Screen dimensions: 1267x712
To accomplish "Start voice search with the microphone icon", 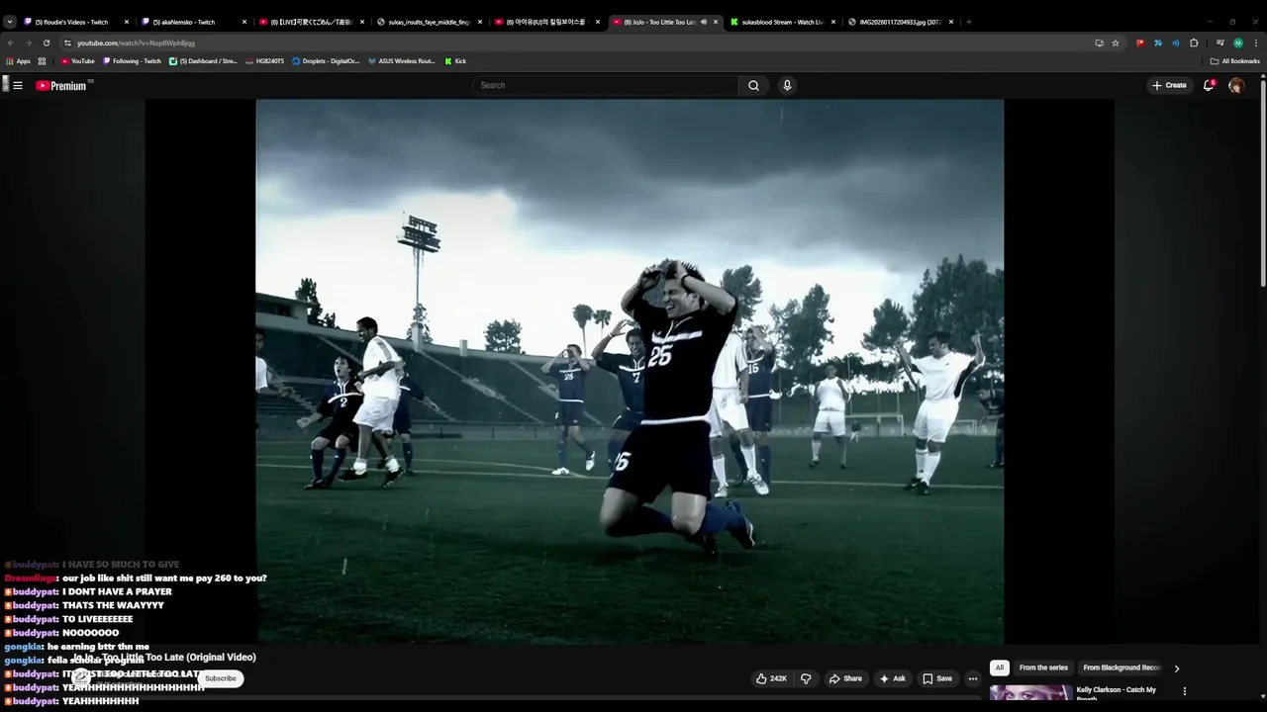I will 787,86.
